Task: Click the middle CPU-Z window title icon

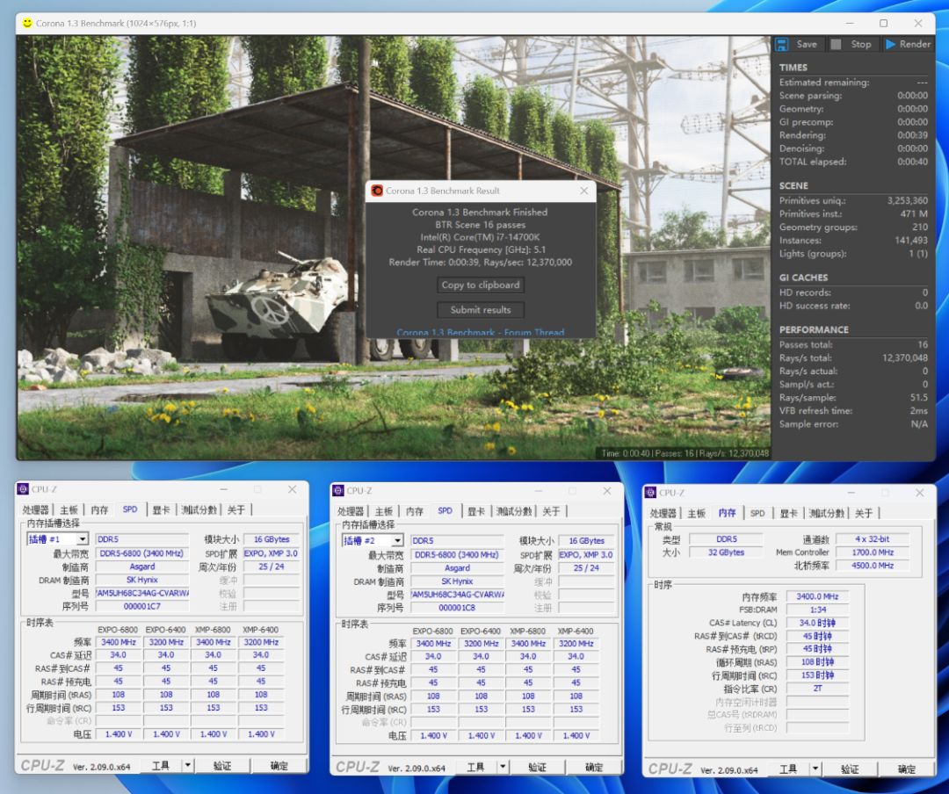Action: click(x=338, y=491)
